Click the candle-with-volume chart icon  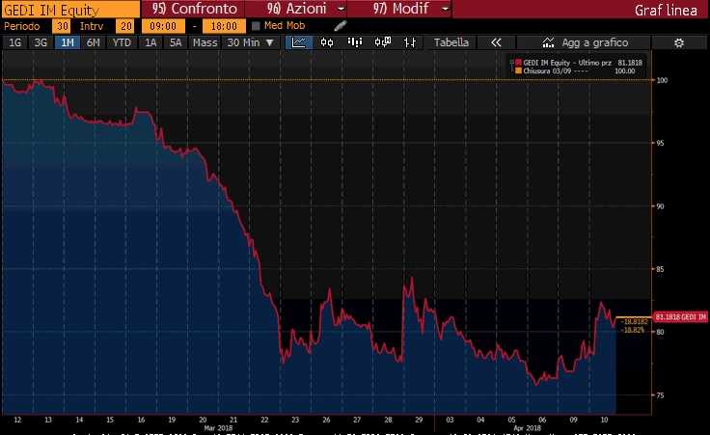tap(383, 42)
